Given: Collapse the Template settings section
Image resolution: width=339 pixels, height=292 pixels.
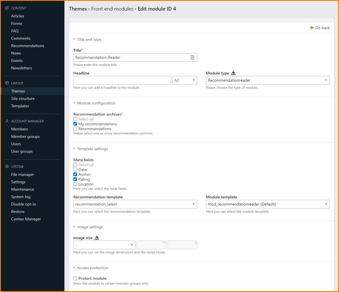Looking at the screenshot, I should pos(92,149).
